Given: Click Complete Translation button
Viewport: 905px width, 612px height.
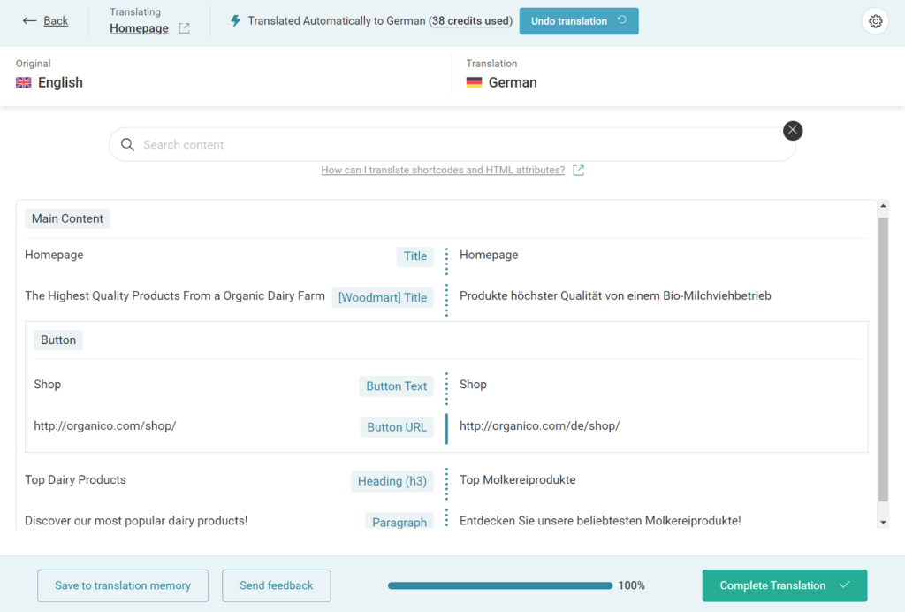Looking at the screenshot, I should [785, 585].
